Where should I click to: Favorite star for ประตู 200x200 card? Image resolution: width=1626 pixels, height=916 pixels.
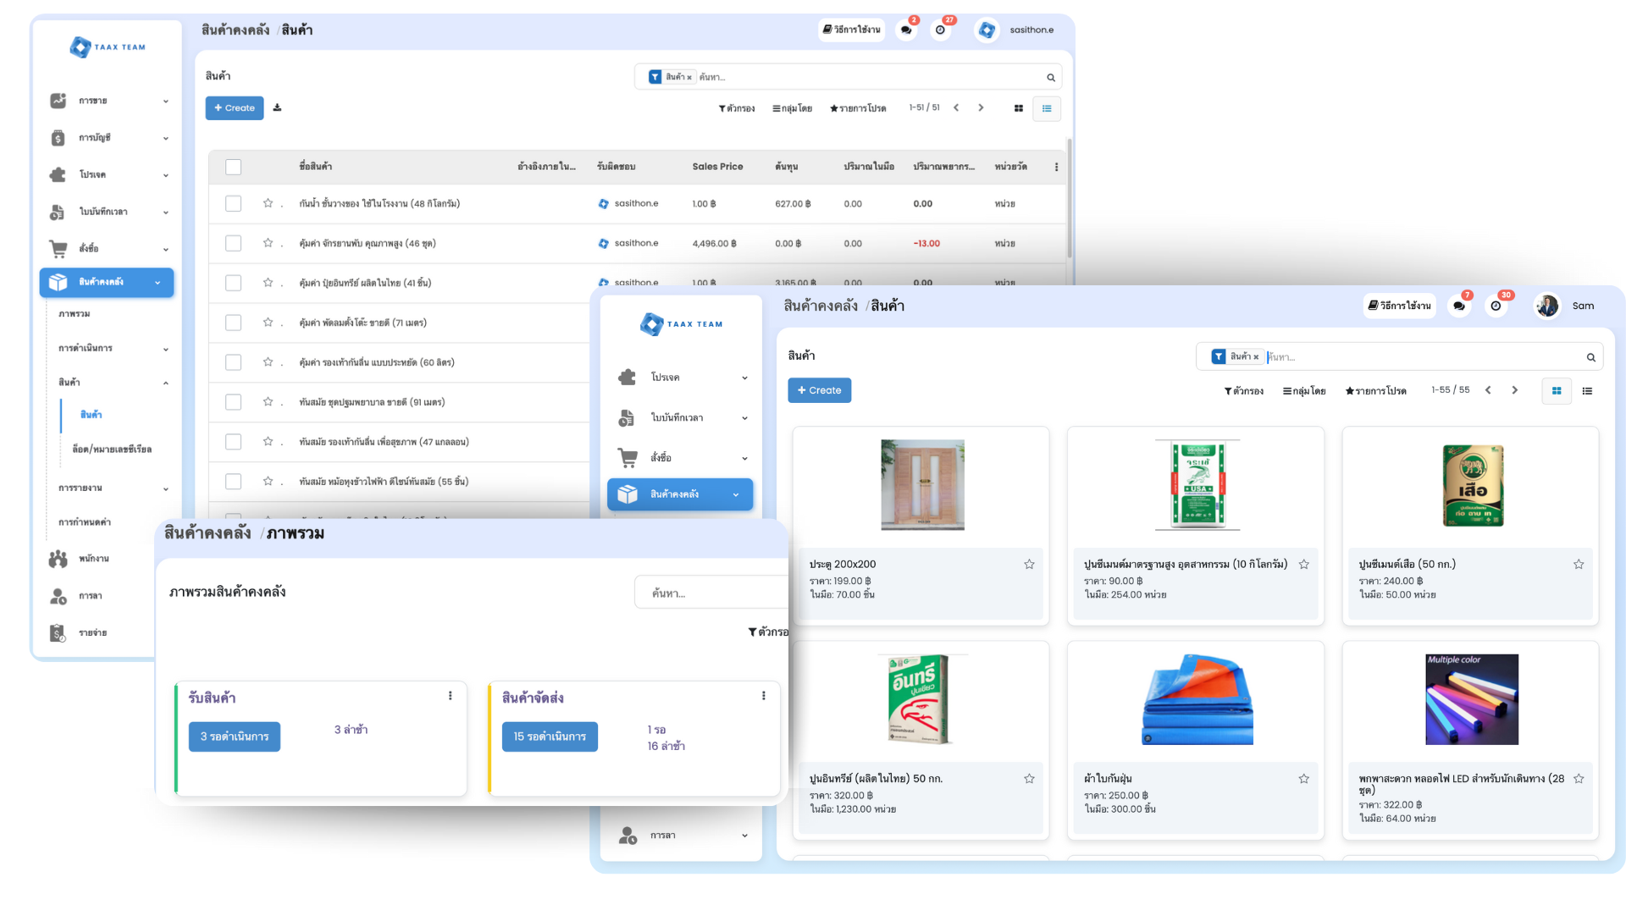[x=1029, y=564]
